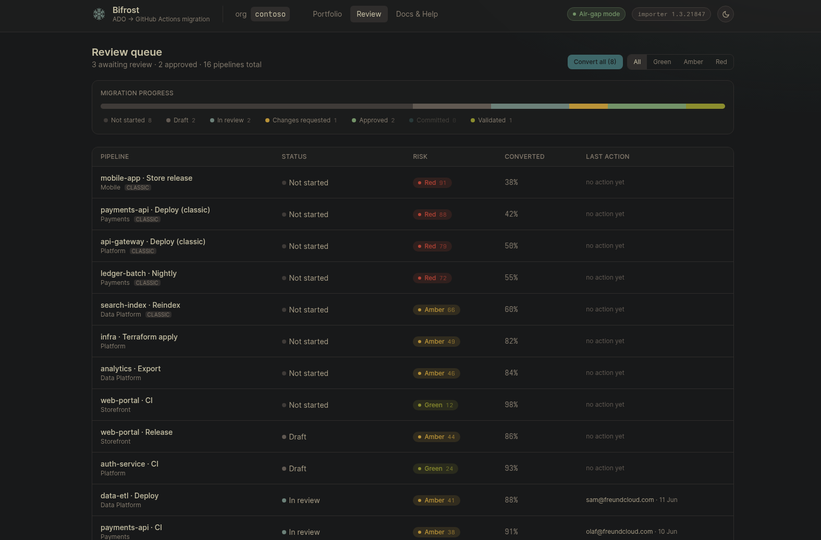Filter the queue by Red risk
Screen dimensions: 821x540
point(721,62)
